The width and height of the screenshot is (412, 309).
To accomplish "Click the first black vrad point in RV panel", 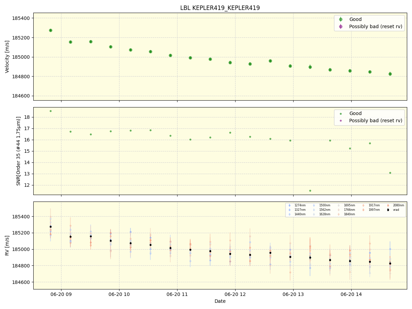I will [50, 227].
